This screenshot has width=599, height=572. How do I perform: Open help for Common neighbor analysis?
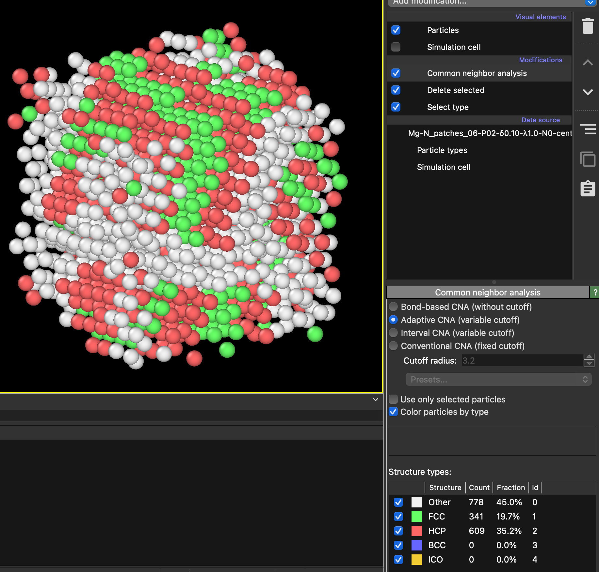595,293
